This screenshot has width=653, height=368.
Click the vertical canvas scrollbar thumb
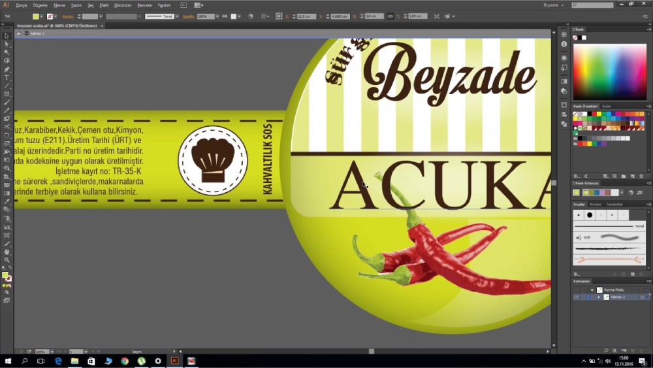(554, 183)
